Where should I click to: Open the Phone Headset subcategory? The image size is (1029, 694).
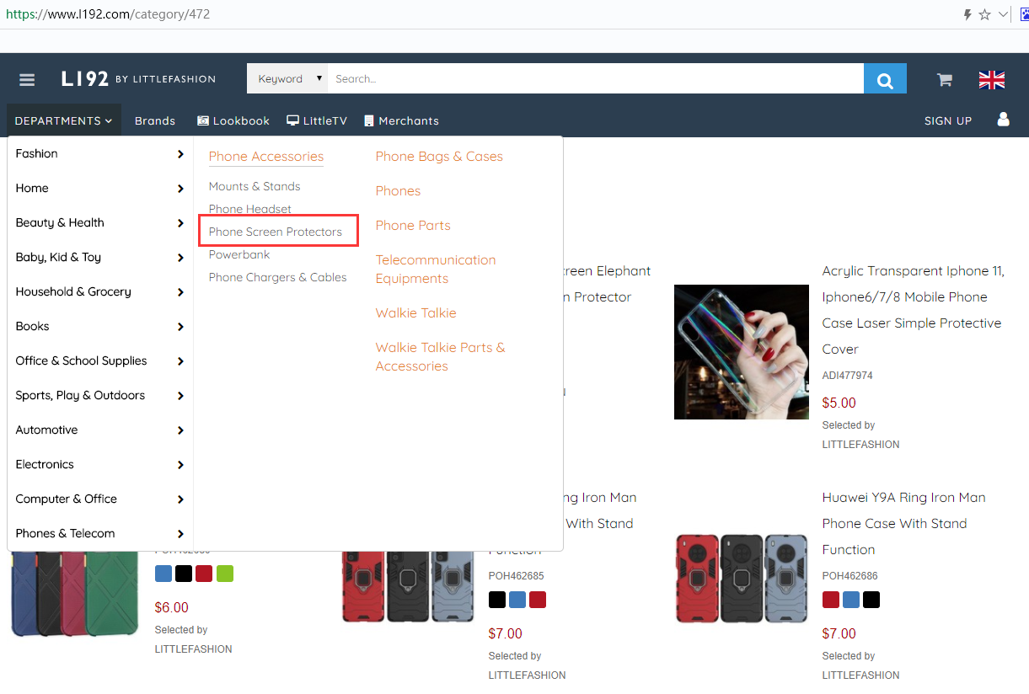pyautogui.click(x=250, y=209)
